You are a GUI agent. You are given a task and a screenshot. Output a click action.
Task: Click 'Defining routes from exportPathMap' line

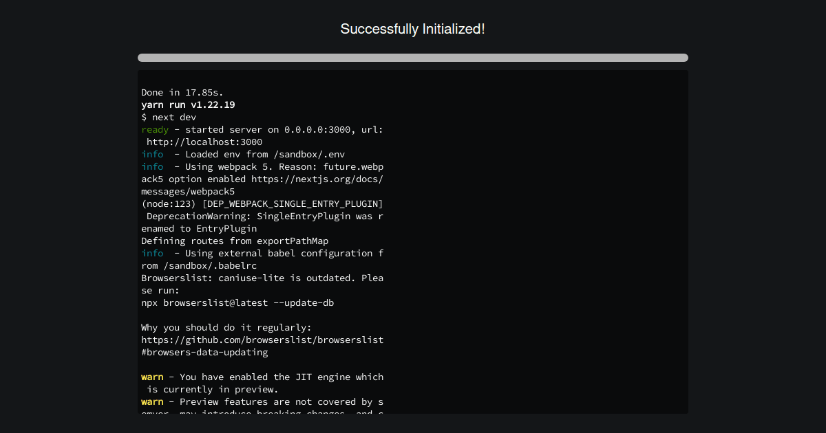235,241
